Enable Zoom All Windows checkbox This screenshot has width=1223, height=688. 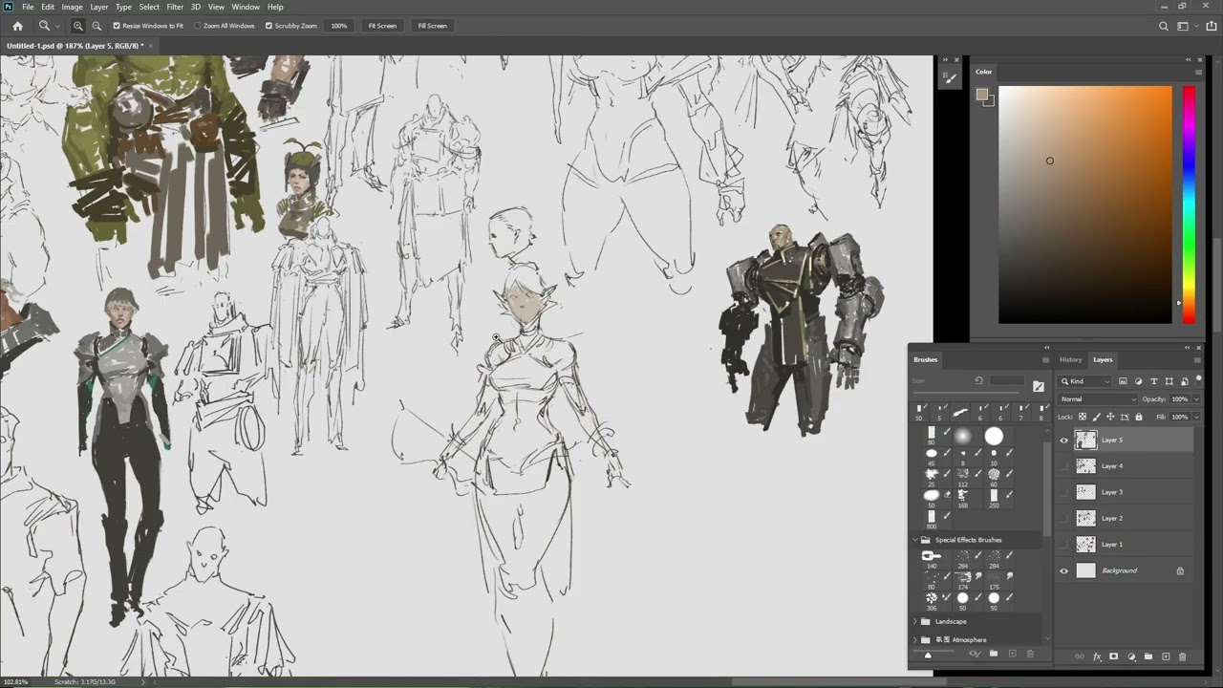click(x=198, y=26)
